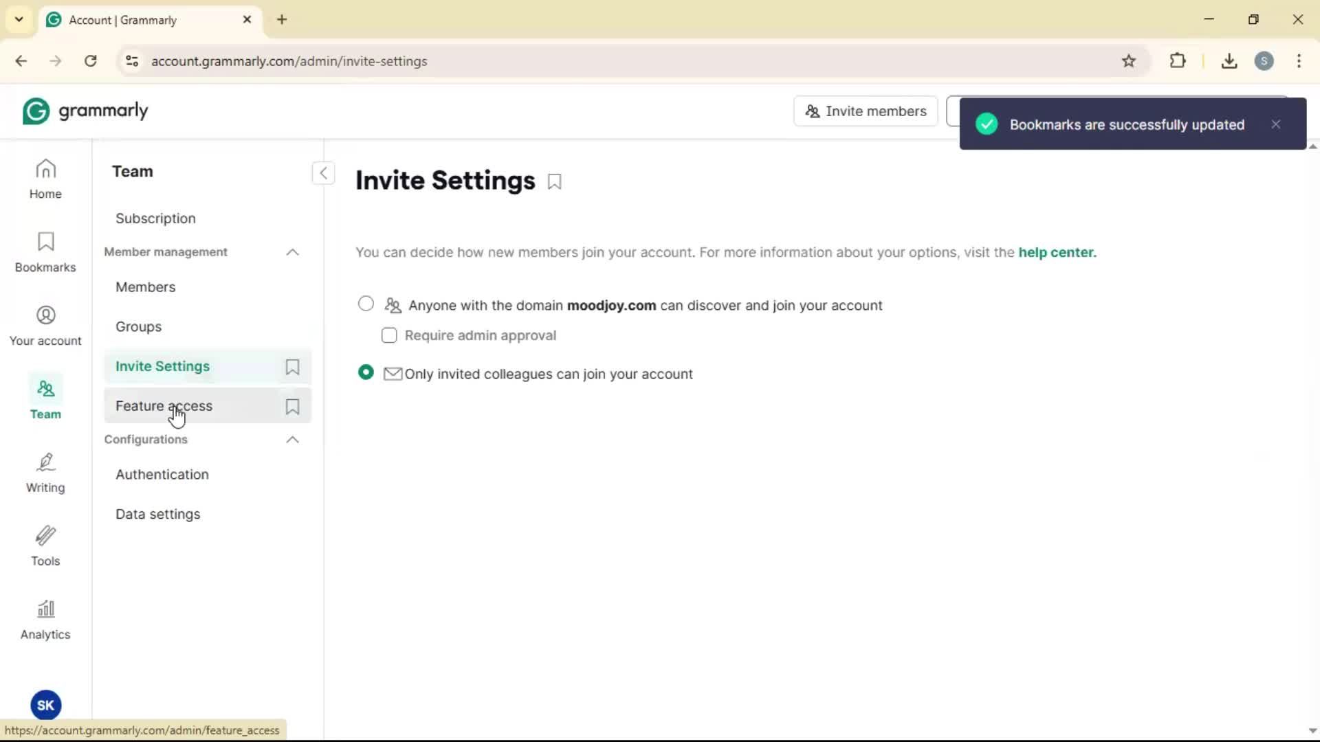The height and width of the screenshot is (742, 1320).
Task: Click bookmark icon beside Invite Settings heading
Action: pyautogui.click(x=555, y=182)
